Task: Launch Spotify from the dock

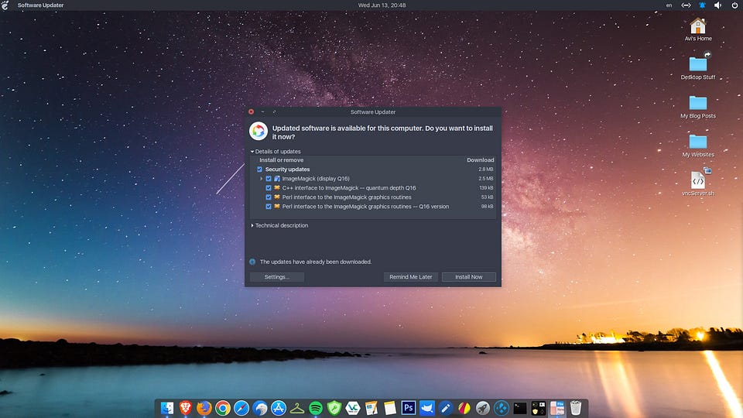Action: [x=316, y=407]
